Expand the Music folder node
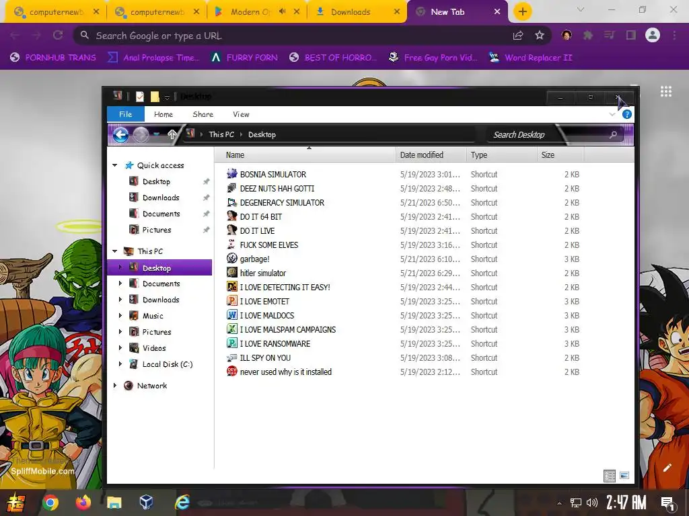Image resolution: width=689 pixels, height=516 pixels. pyautogui.click(x=120, y=316)
